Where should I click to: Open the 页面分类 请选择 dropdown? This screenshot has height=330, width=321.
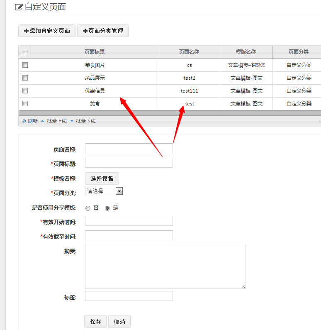(x=104, y=191)
